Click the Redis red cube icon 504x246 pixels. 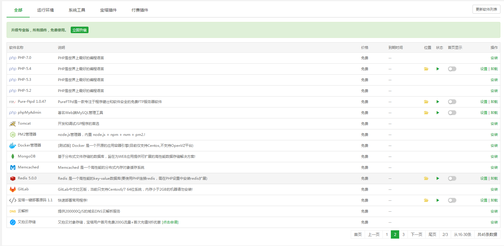tap(12, 179)
